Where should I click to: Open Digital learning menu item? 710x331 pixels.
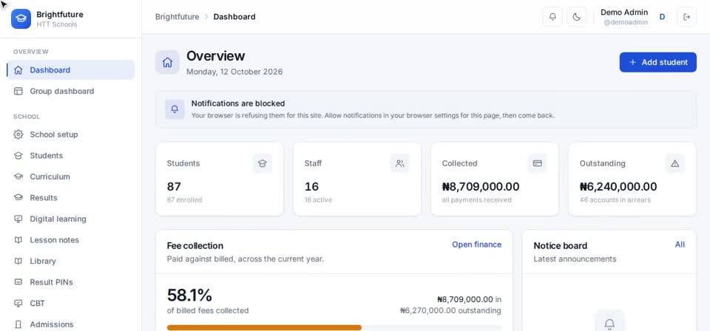coord(71,219)
